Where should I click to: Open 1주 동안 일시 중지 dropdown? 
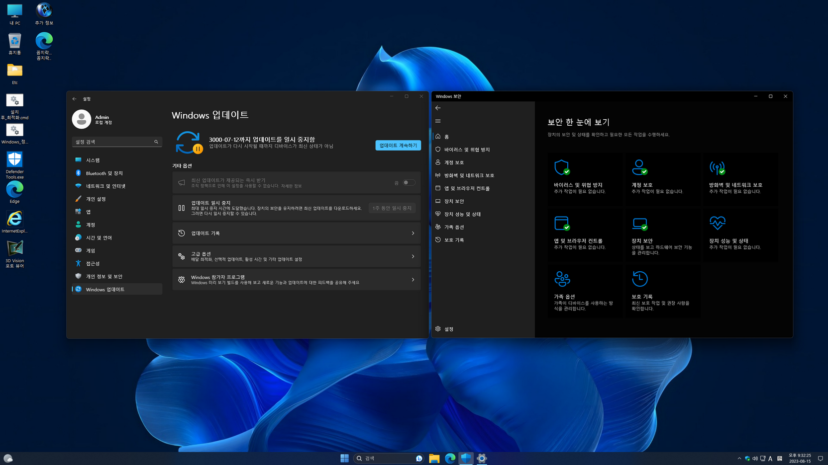392,208
